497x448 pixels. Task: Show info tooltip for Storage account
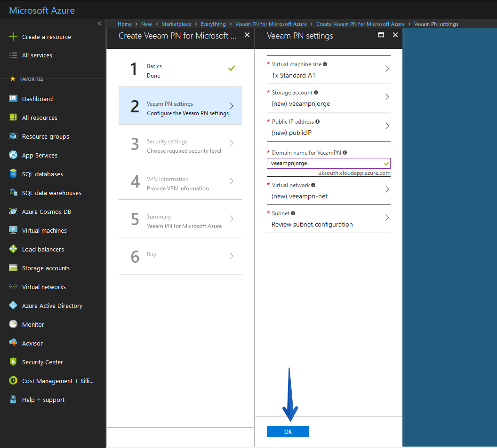pos(316,93)
